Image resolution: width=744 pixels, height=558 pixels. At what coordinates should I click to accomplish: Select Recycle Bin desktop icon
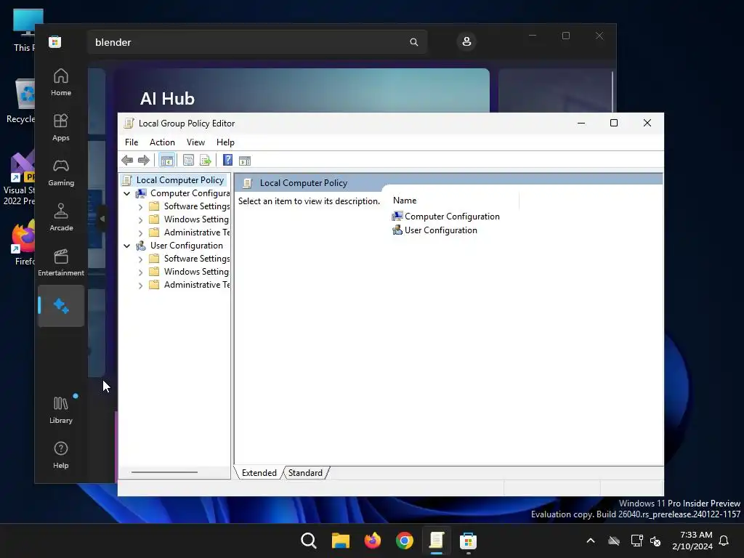click(x=20, y=101)
